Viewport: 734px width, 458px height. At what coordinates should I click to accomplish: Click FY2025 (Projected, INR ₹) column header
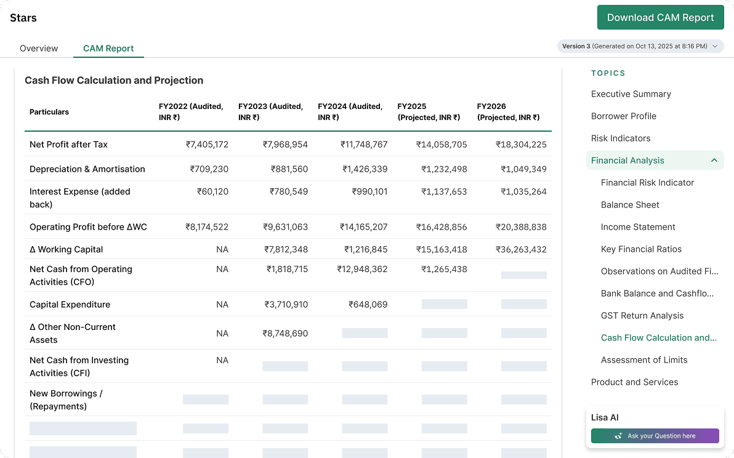429,112
